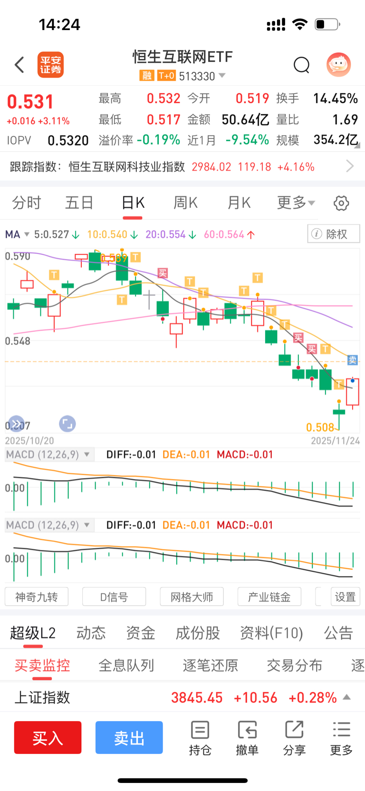Tap MA 10:0.540 legend value

click(112, 234)
